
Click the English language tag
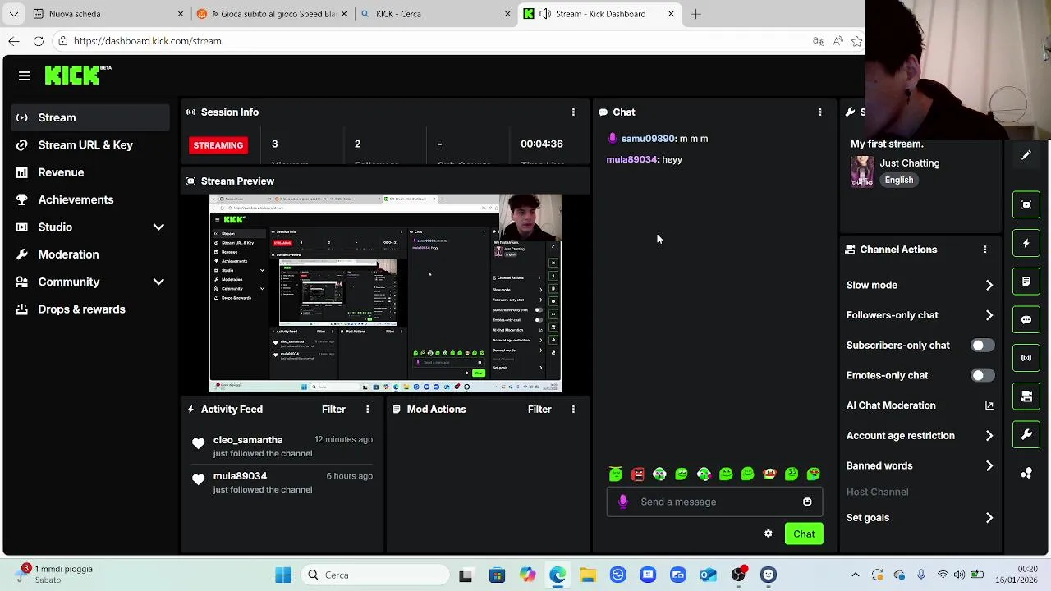point(898,180)
